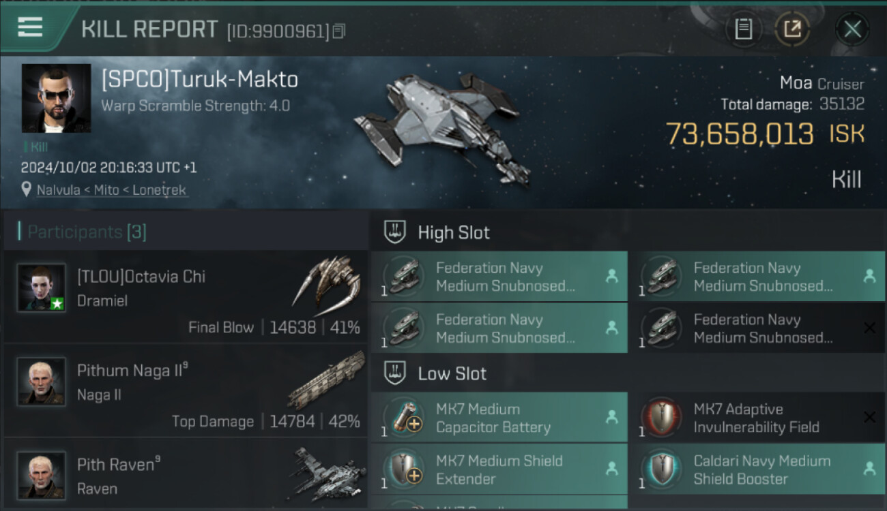Select Octavia Chi participant portrait

[x=42, y=288]
